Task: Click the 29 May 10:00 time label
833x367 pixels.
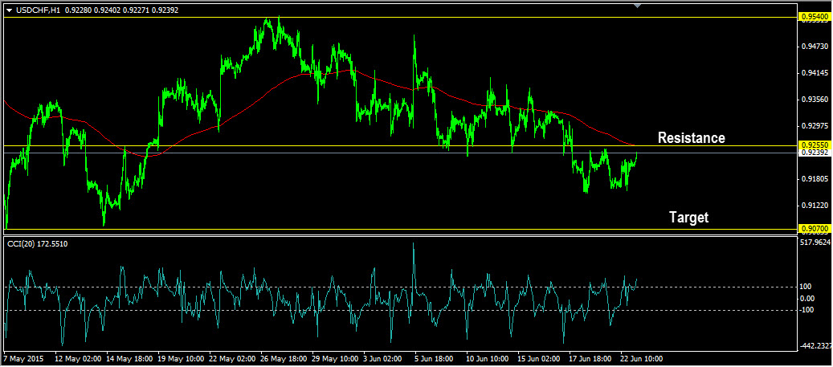Action: point(334,358)
